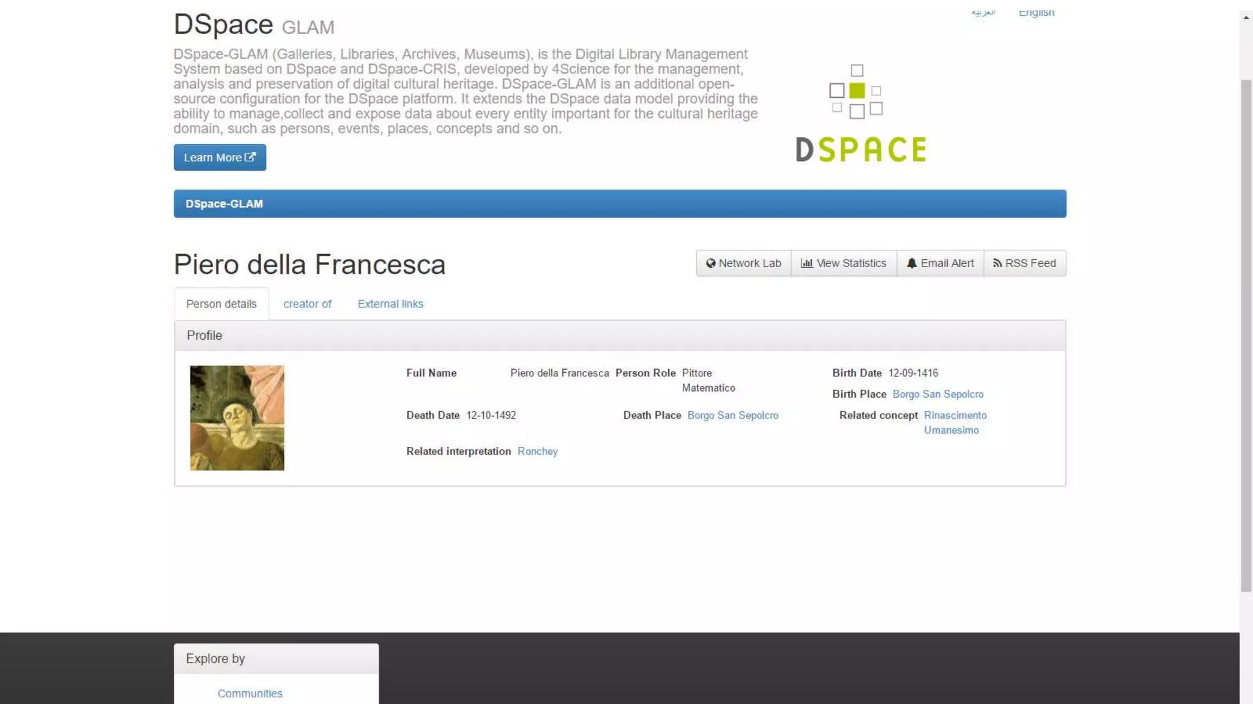
Task: Click the external link icon on Learn More
Action: 250,157
